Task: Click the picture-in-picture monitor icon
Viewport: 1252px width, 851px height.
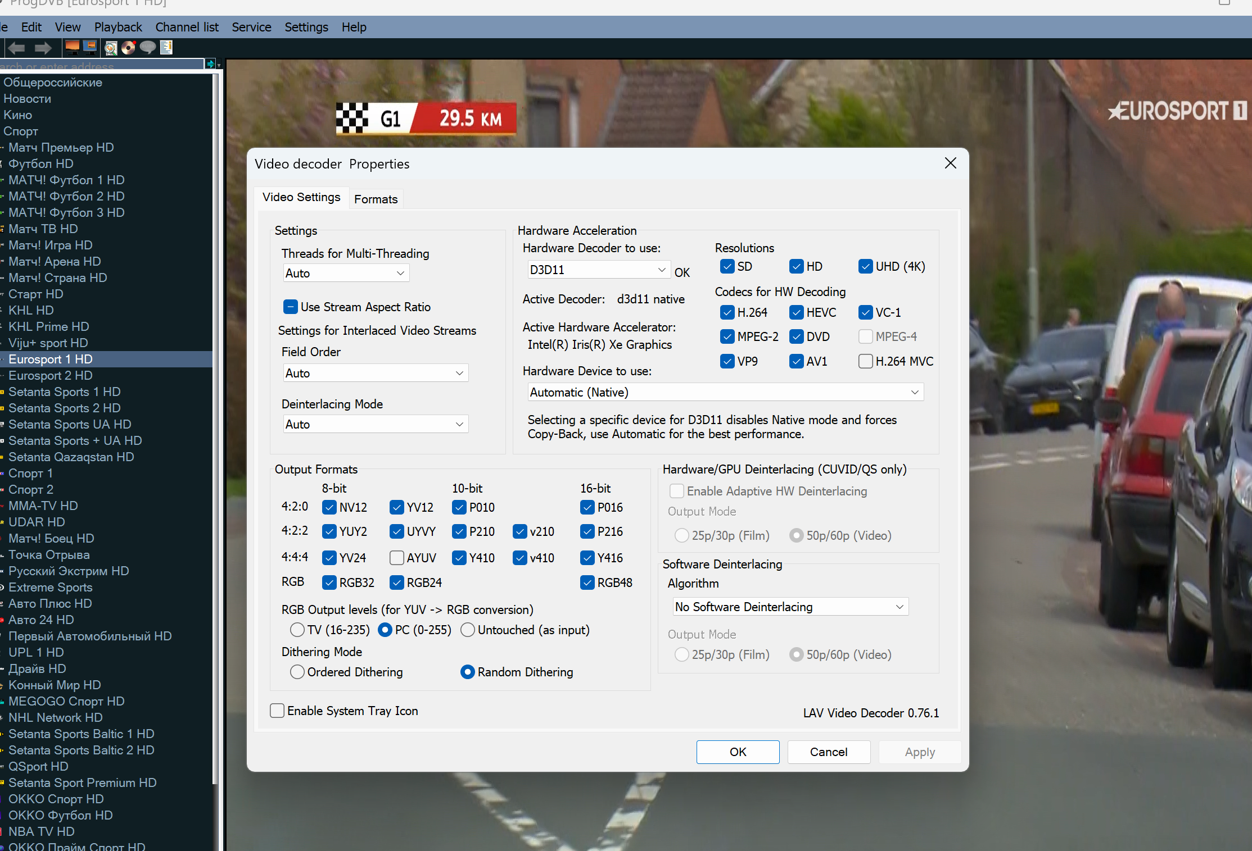Action: (89, 47)
